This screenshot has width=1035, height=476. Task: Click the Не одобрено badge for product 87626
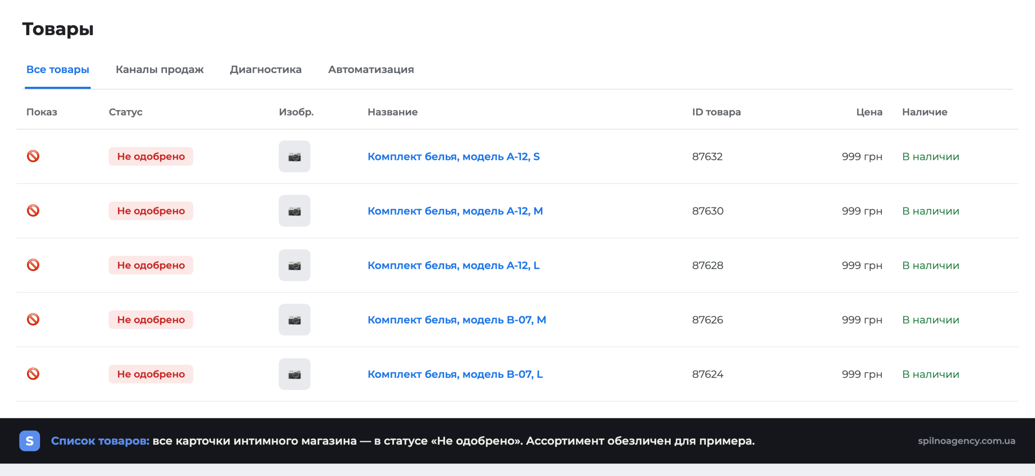(151, 319)
